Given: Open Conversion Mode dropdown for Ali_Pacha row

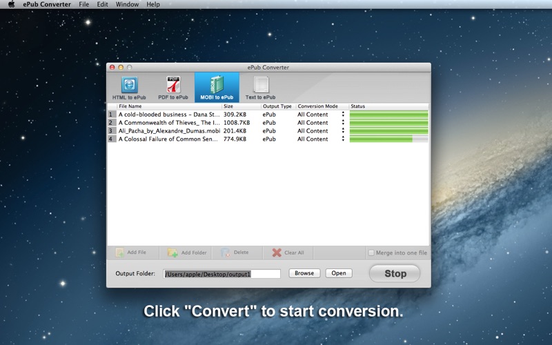Looking at the screenshot, I should pos(343,130).
